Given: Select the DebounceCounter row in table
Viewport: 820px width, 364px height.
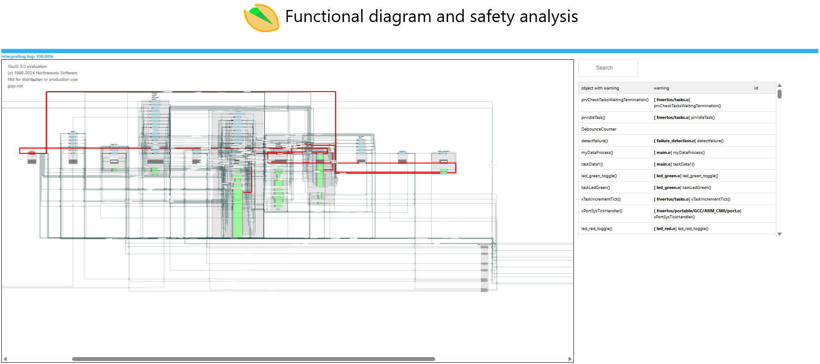Looking at the screenshot, I should click(x=599, y=129).
